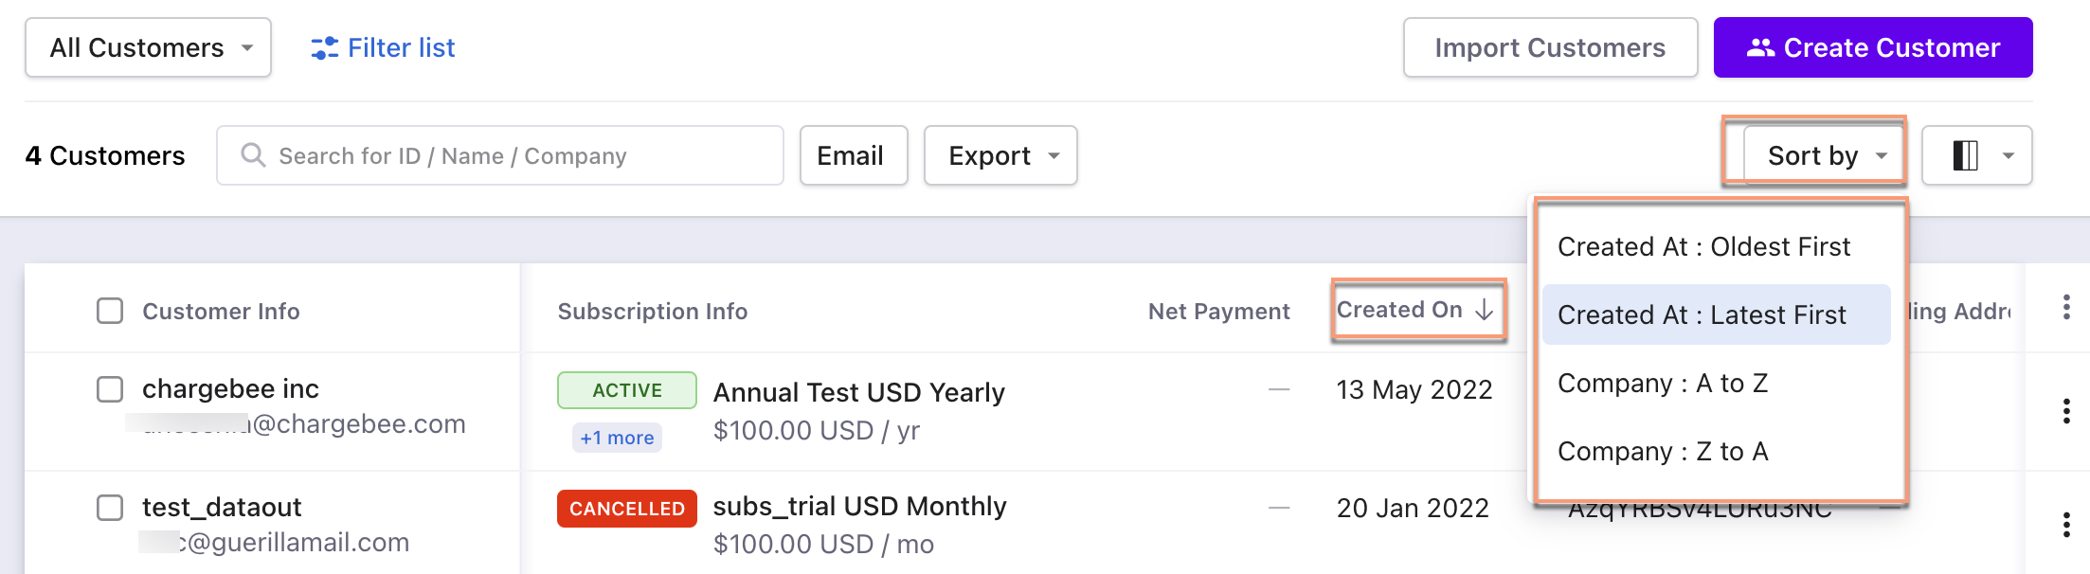This screenshot has width=2090, height=574.
Task: Click Import Customers button
Action: pos(1550,47)
